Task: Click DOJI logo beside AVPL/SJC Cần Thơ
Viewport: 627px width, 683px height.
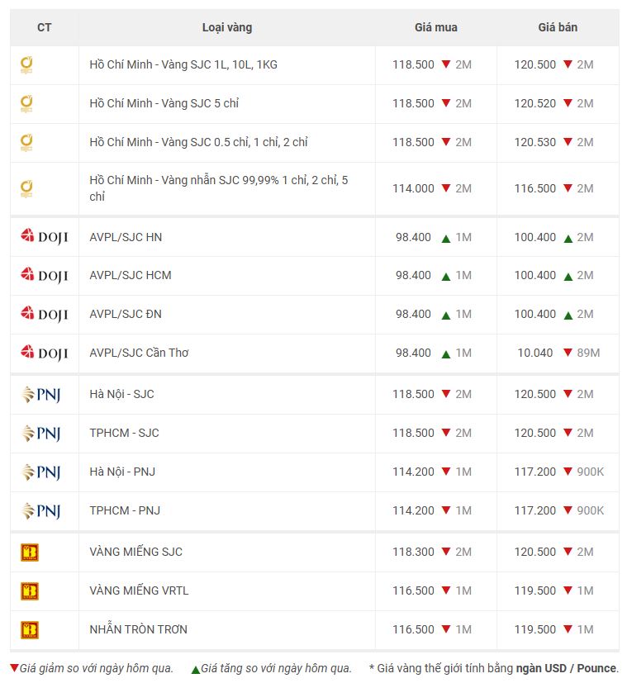Action: click(44, 353)
